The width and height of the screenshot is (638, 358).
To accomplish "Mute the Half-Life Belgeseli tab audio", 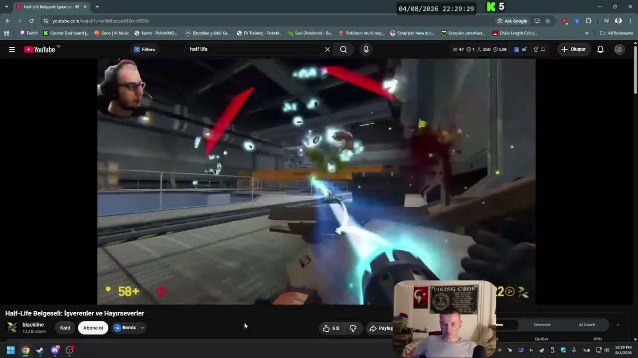I will click(x=77, y=7).
